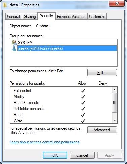The height and width of the screenshot is (164, 127).
Task: Click the Write allow checkmark
Action: [x=83, y=121]
